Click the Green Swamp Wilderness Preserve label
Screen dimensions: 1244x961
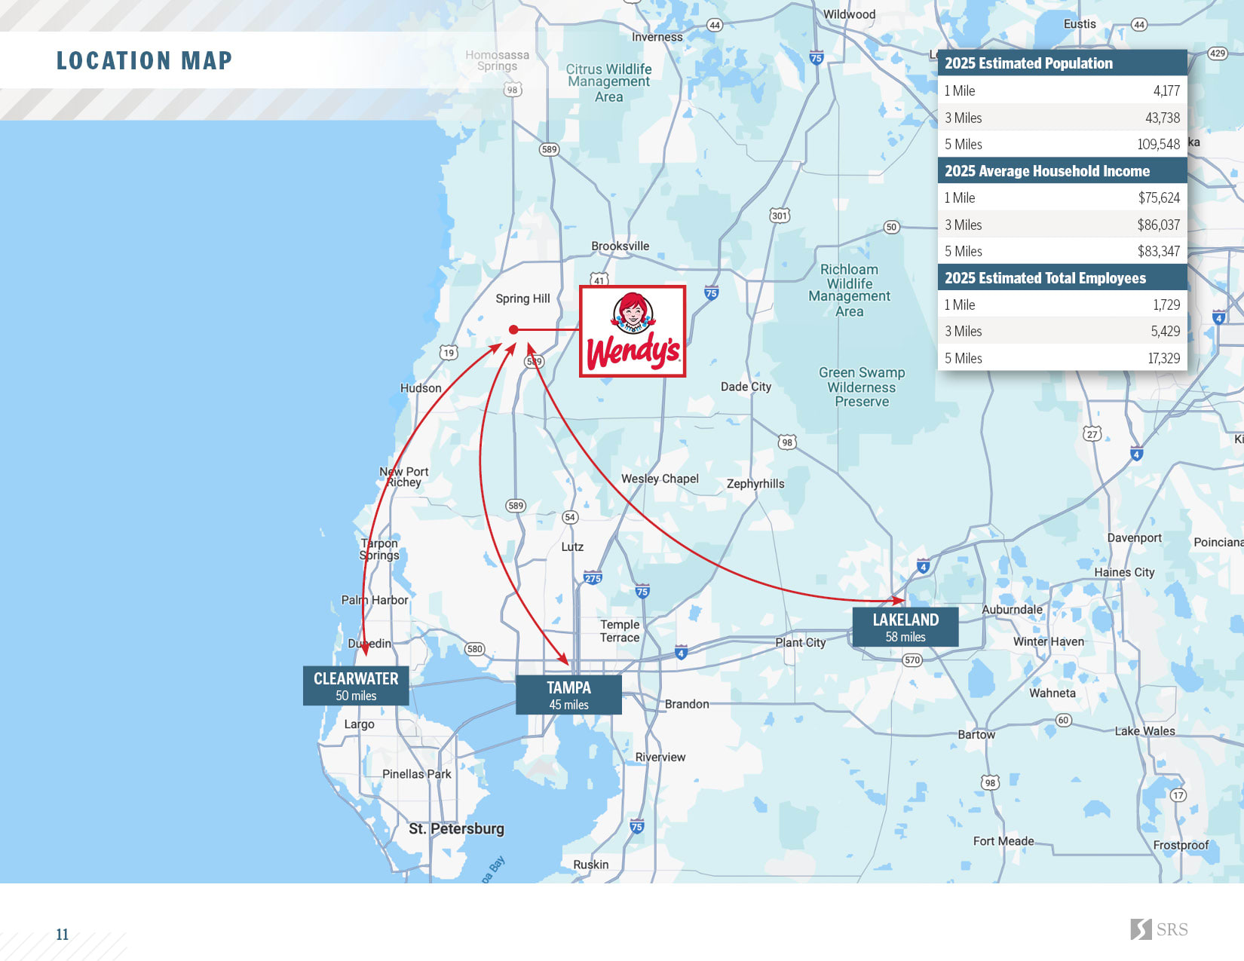click(x=862, y=387)
